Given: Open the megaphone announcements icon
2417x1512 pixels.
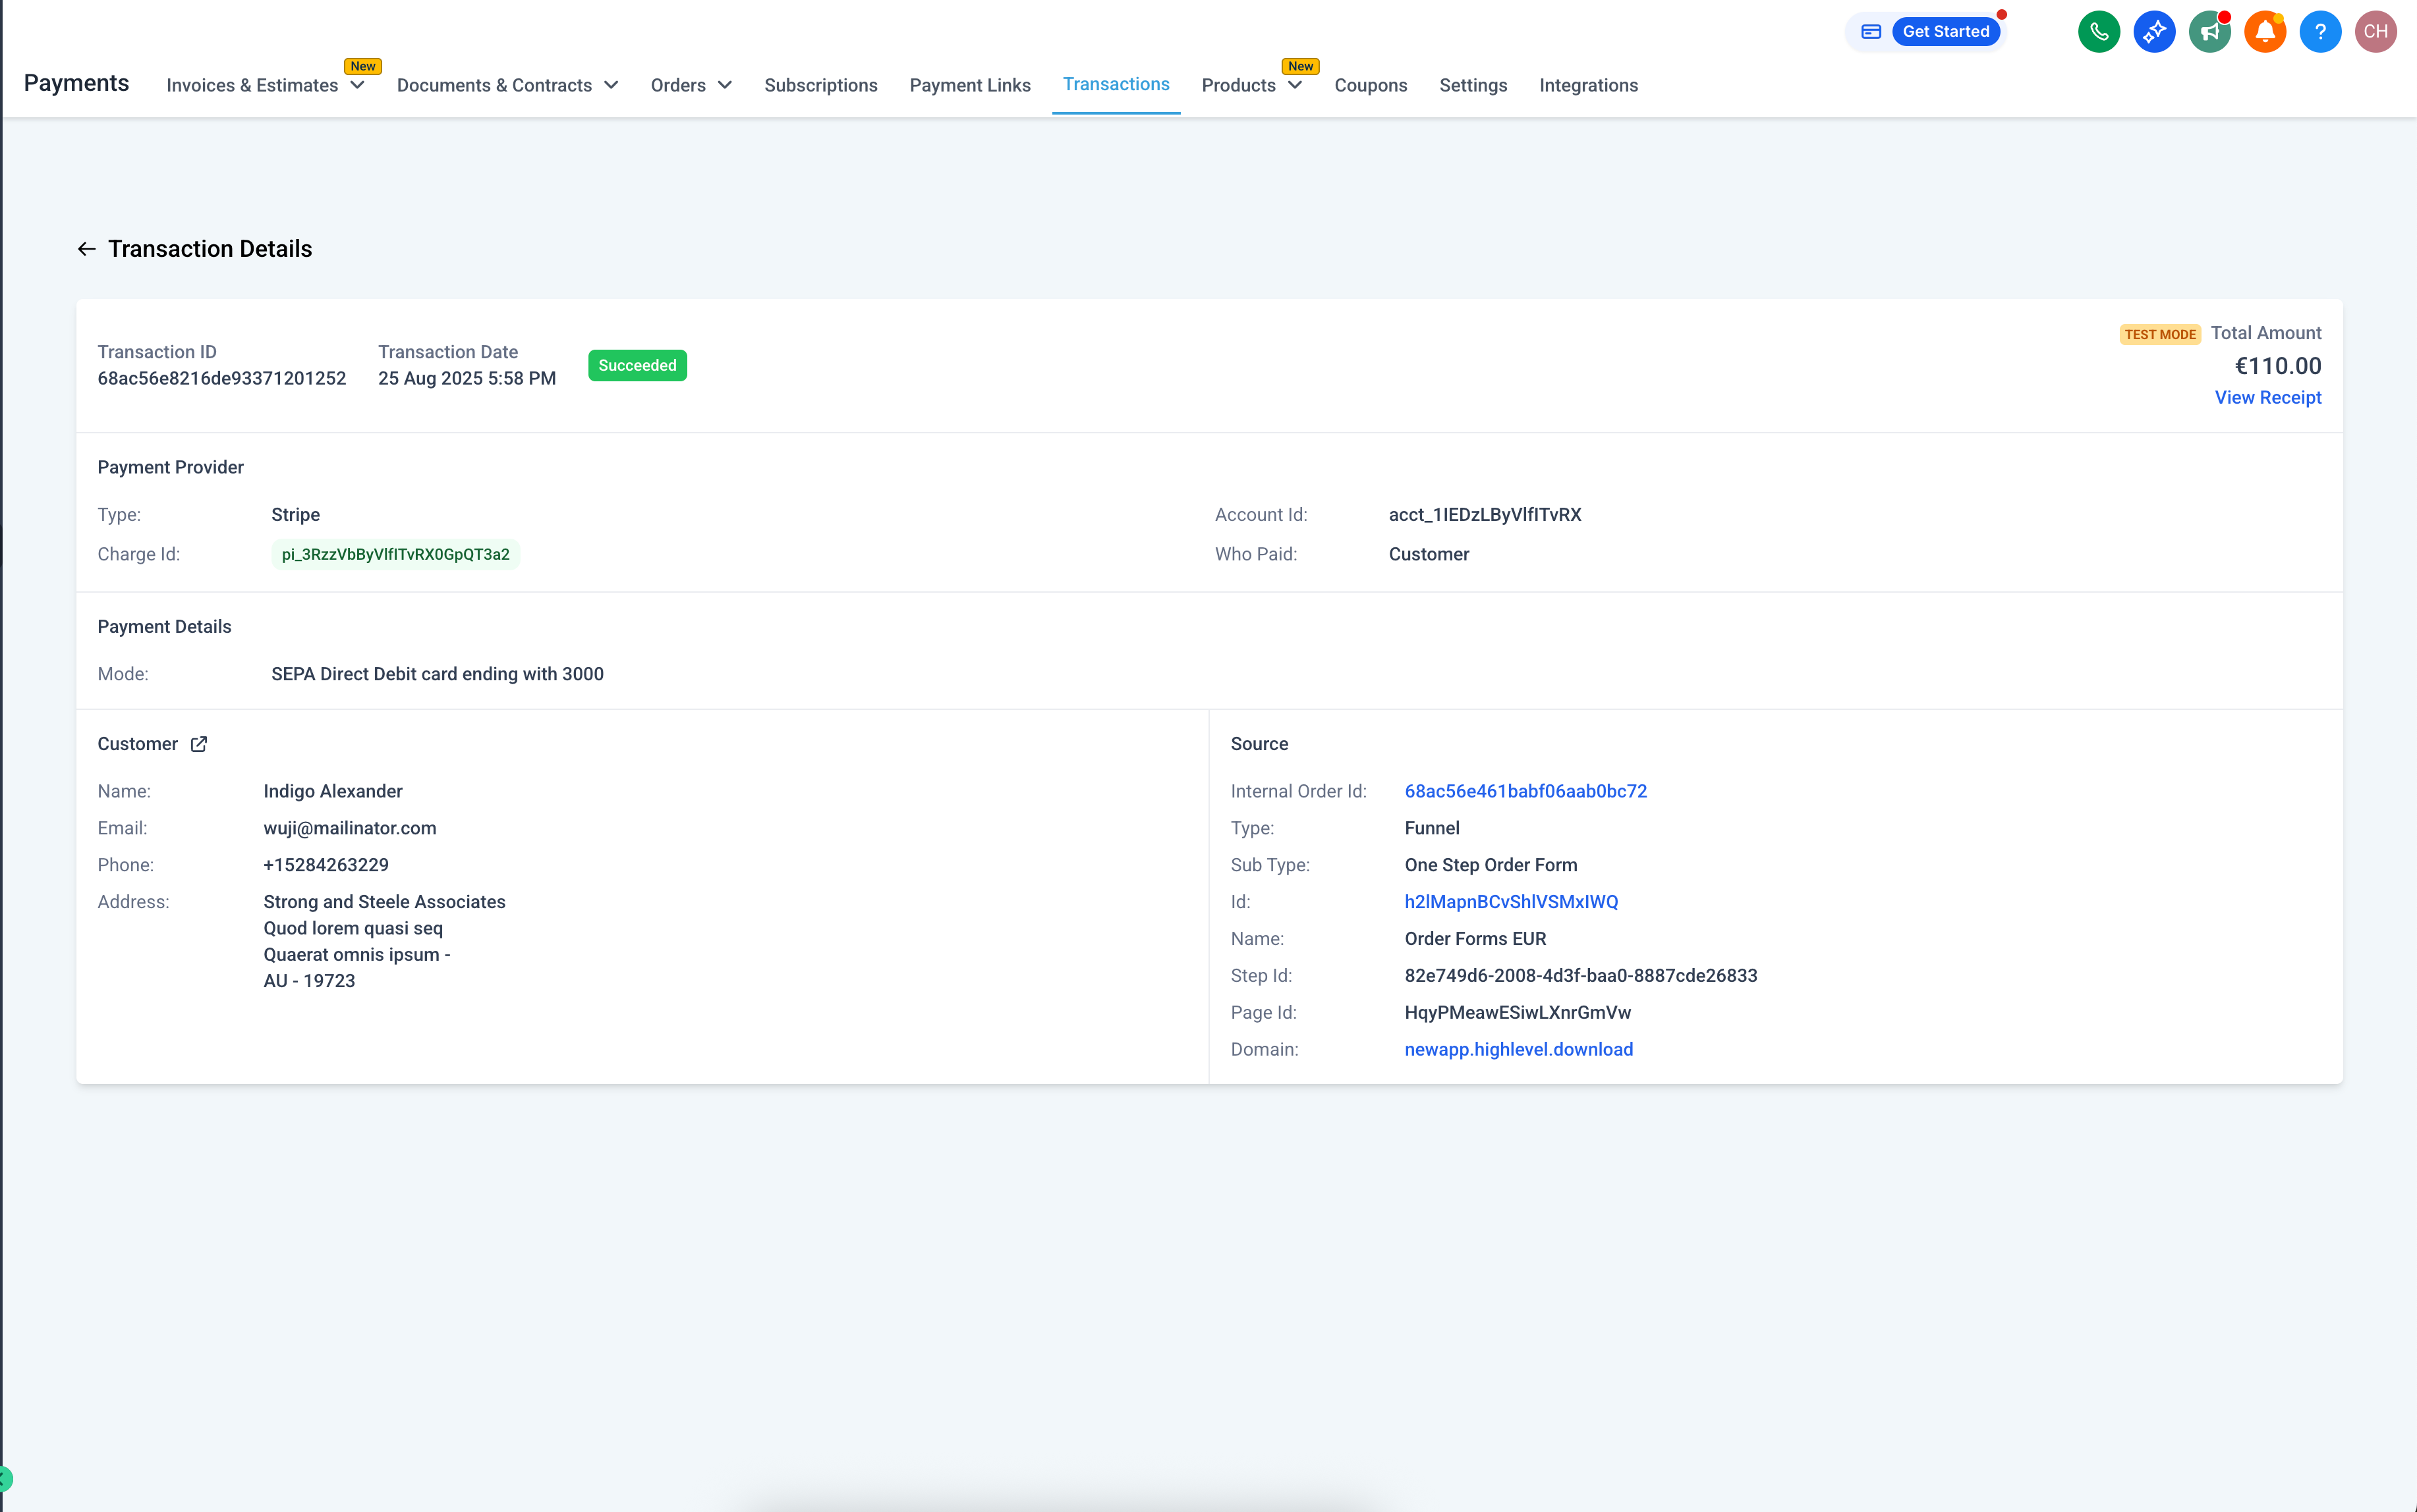Looking at the screenshot, I should pyautogui.click(x=2209, y=31).
